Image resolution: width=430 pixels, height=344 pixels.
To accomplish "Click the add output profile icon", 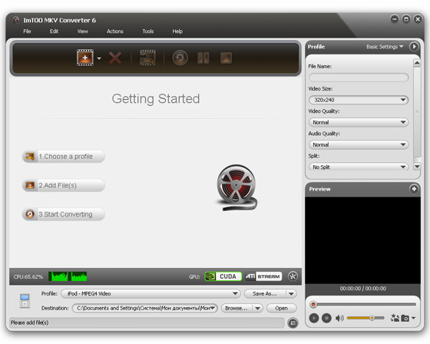I will [x=147, y=58].
